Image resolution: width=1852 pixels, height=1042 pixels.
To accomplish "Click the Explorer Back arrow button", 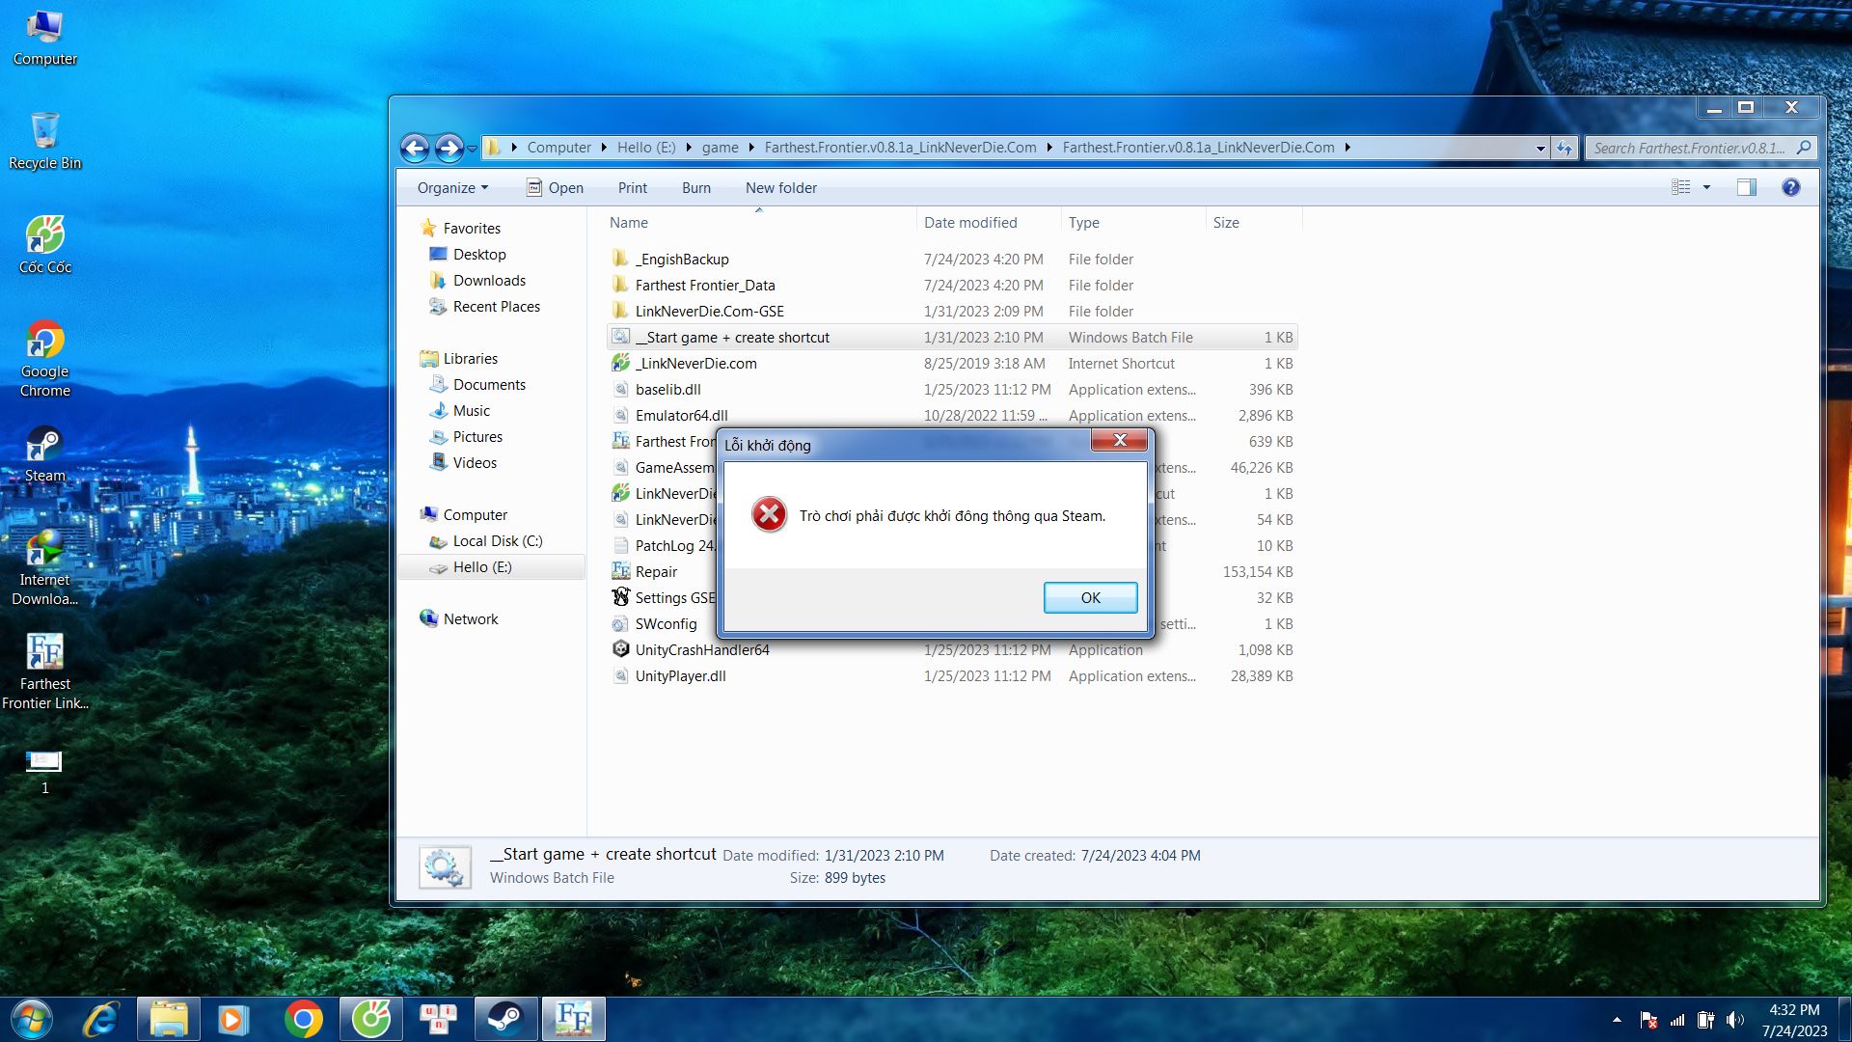I will coord(415,148).
